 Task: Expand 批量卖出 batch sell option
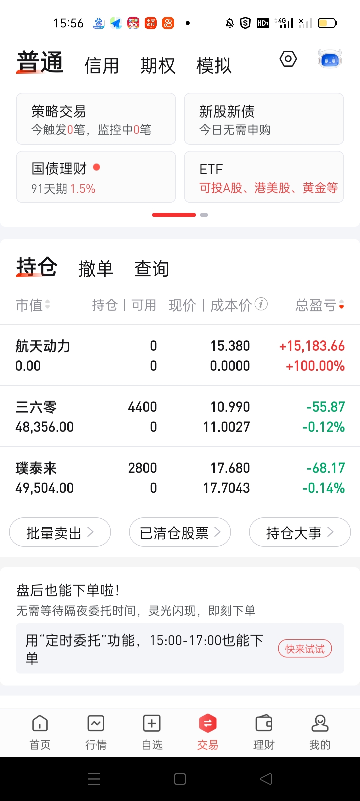pyautogui.click(x=60, y=532)
